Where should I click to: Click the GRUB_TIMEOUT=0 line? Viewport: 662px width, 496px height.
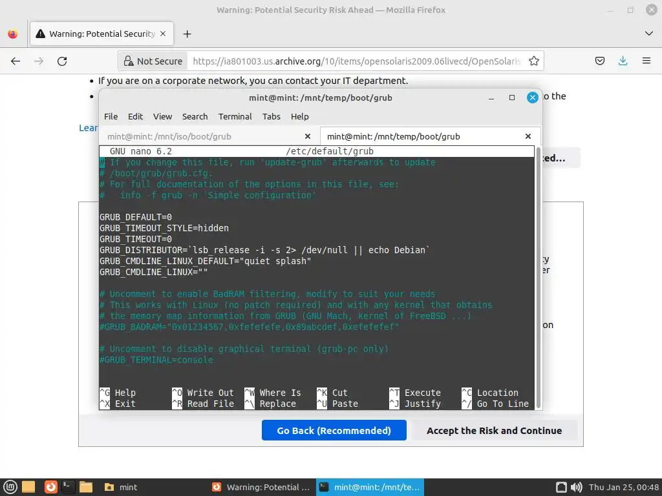136,239
